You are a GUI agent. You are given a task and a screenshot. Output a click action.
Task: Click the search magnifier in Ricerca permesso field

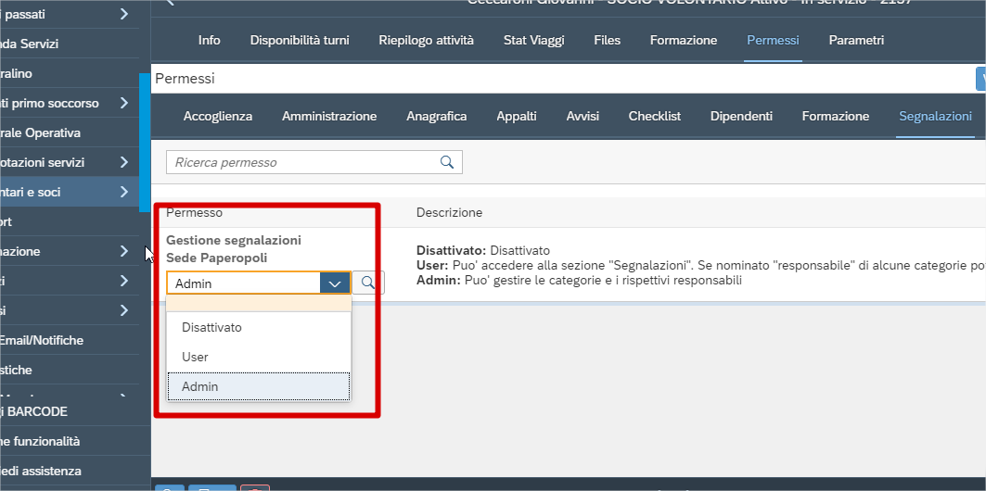[447, 162]
